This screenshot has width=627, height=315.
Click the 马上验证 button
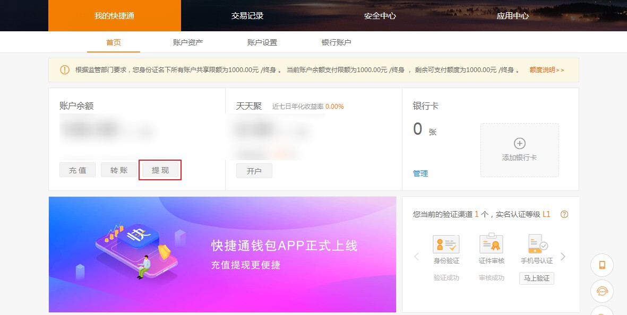[537, 278]
